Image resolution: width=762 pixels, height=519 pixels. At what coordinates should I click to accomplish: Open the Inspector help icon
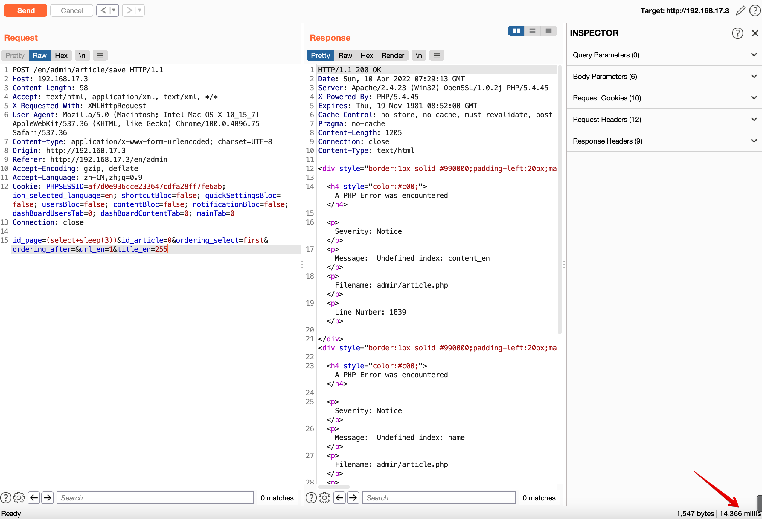tap(737, 33)
